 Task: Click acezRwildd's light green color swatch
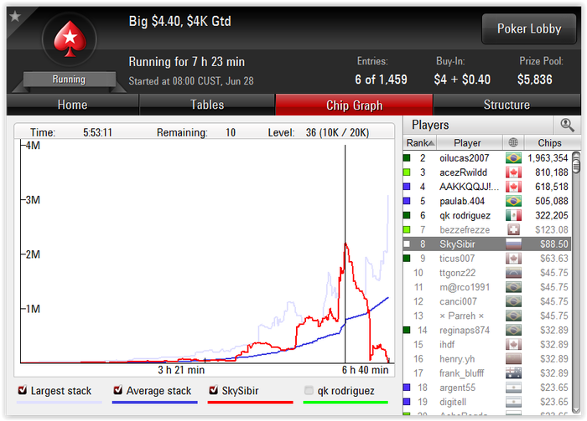(407, 172)
